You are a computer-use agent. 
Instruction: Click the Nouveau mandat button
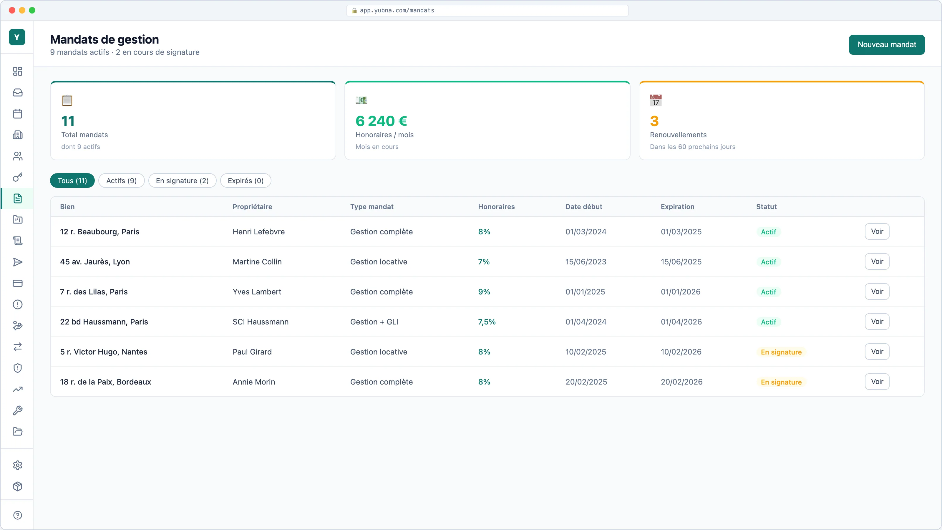pos(886,45)
